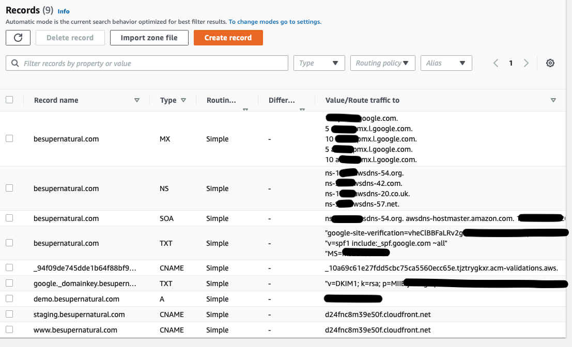Open the Routing policy filter dropdown

tap(383, 63)
